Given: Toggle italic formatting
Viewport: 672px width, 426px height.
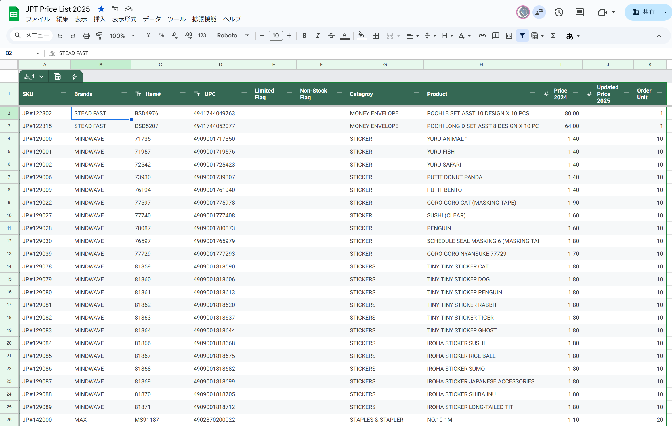Looking at the screenshot, I should (x=318, y=35).
